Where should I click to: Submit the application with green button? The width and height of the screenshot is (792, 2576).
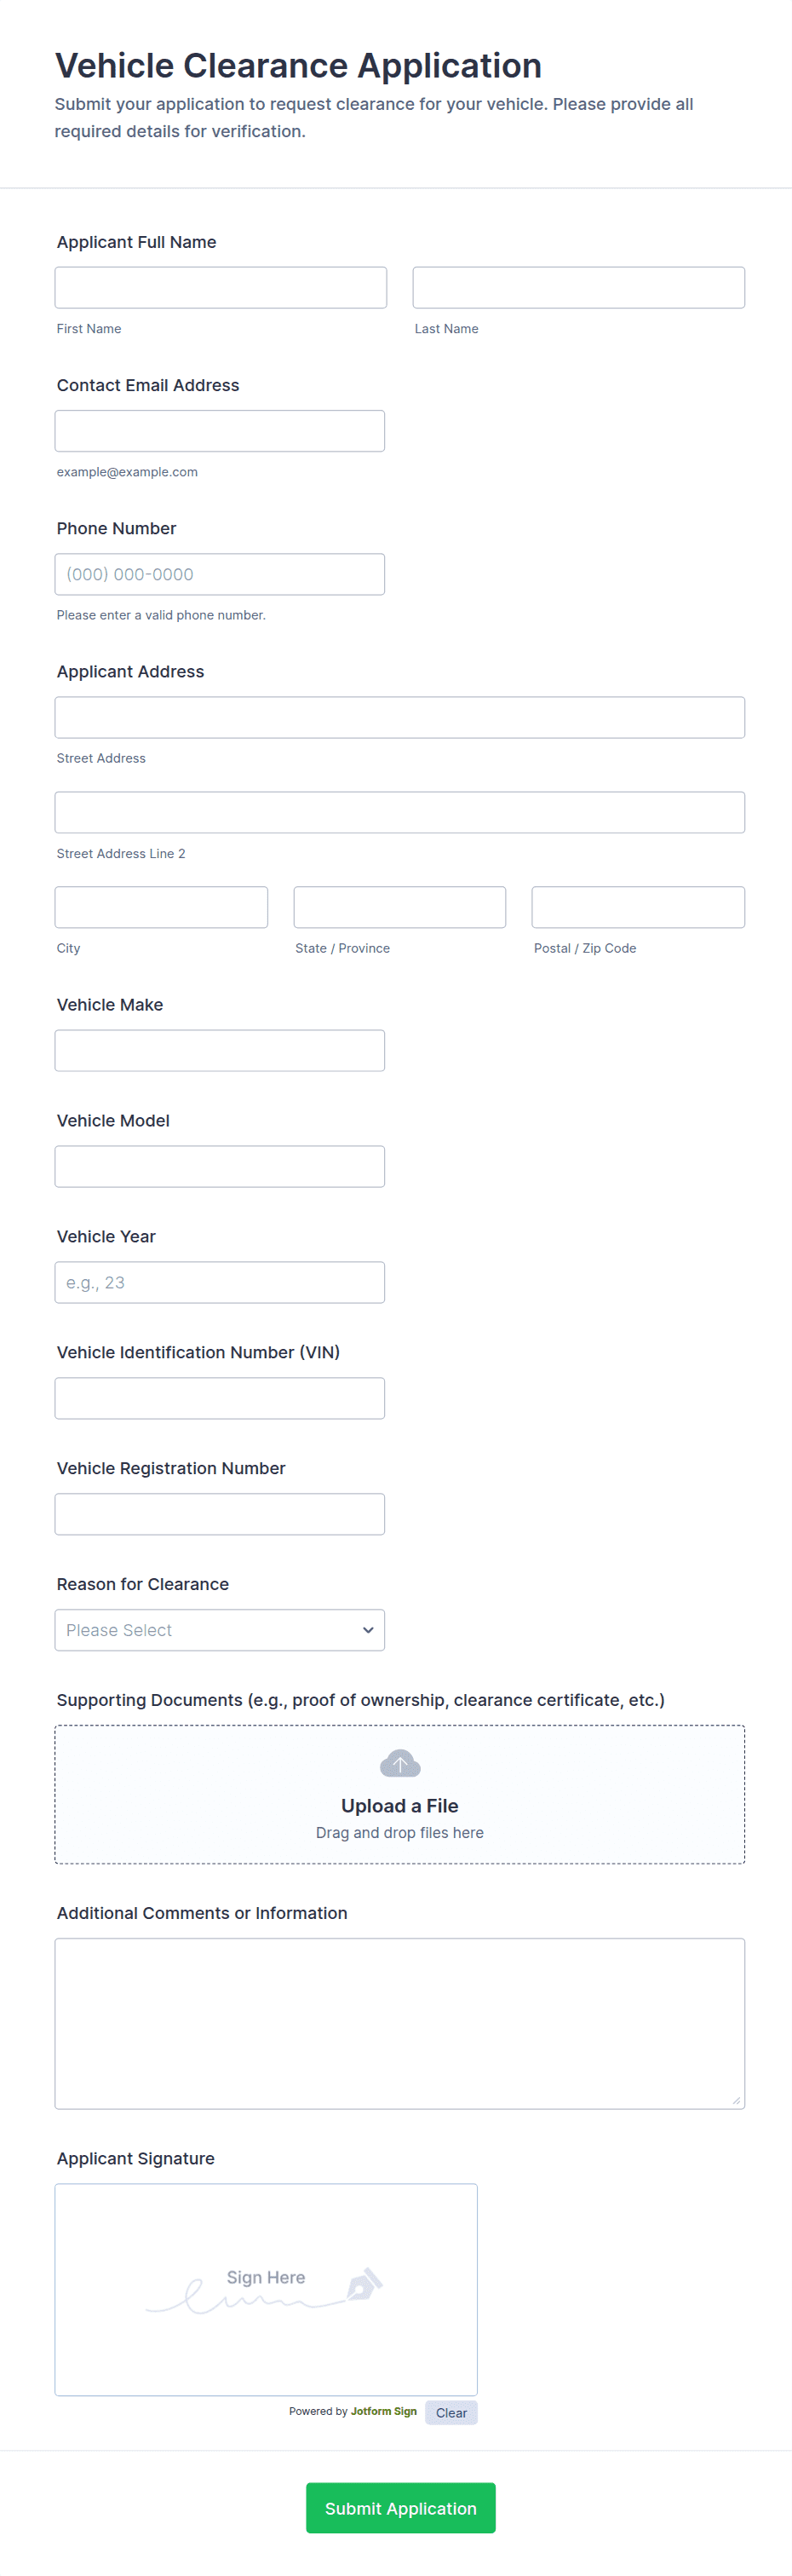tap(400, 2508)
